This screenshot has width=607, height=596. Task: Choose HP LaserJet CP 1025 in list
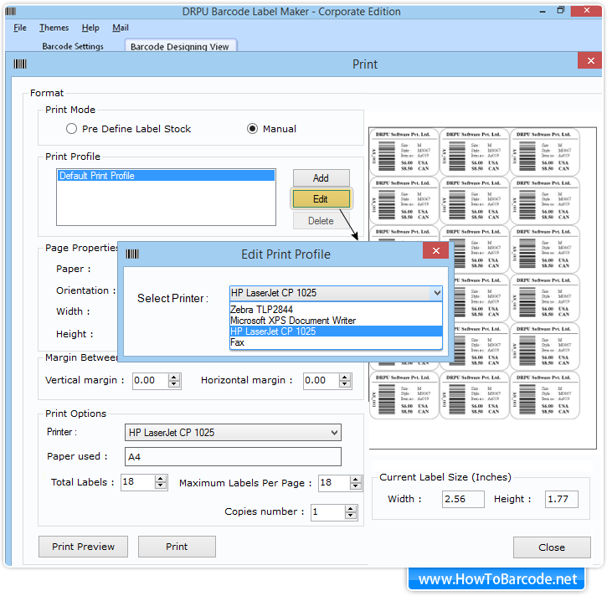336,331
